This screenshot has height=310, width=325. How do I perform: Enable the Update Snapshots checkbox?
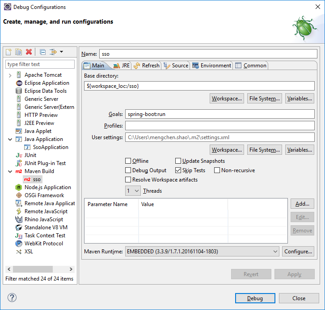[x=178, y=161]
